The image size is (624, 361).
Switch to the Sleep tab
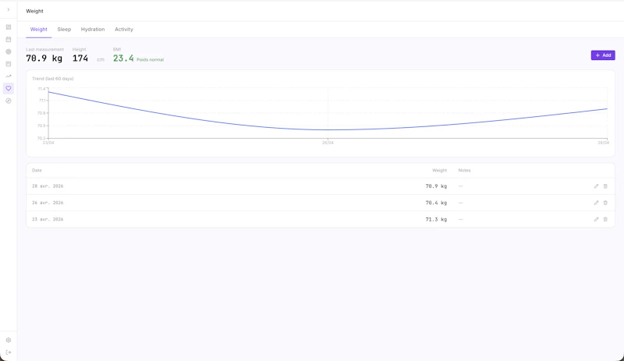(64, 30)
